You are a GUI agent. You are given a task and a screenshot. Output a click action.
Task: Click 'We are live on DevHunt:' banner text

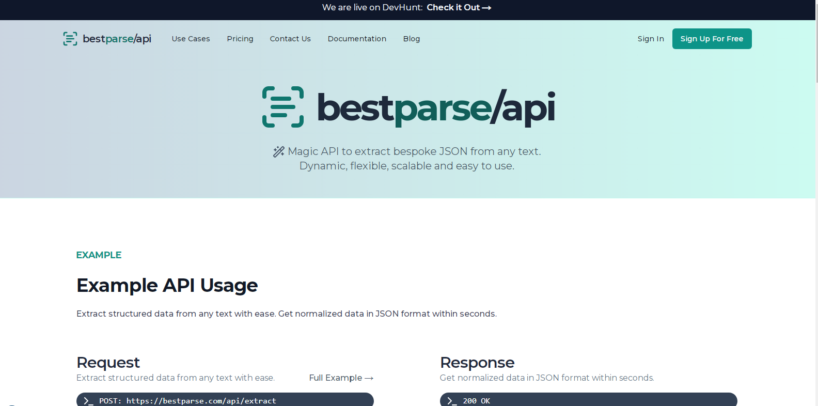coord(372,7)
